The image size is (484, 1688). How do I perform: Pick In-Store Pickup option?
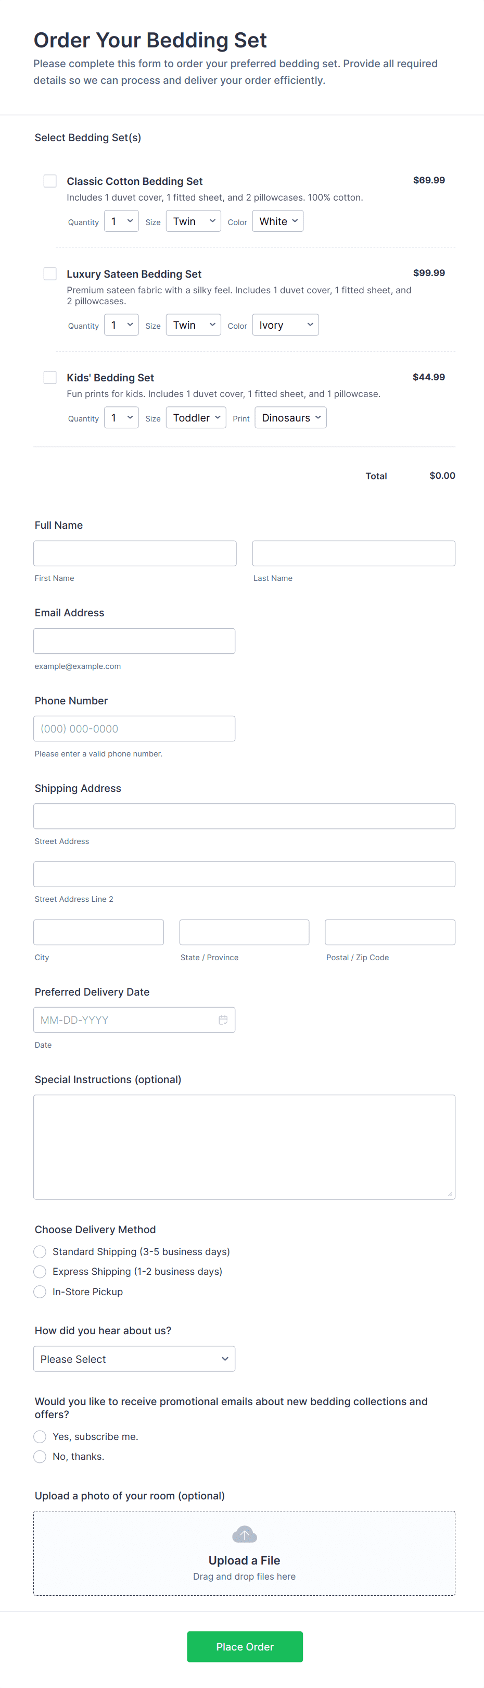[40, 1292]
